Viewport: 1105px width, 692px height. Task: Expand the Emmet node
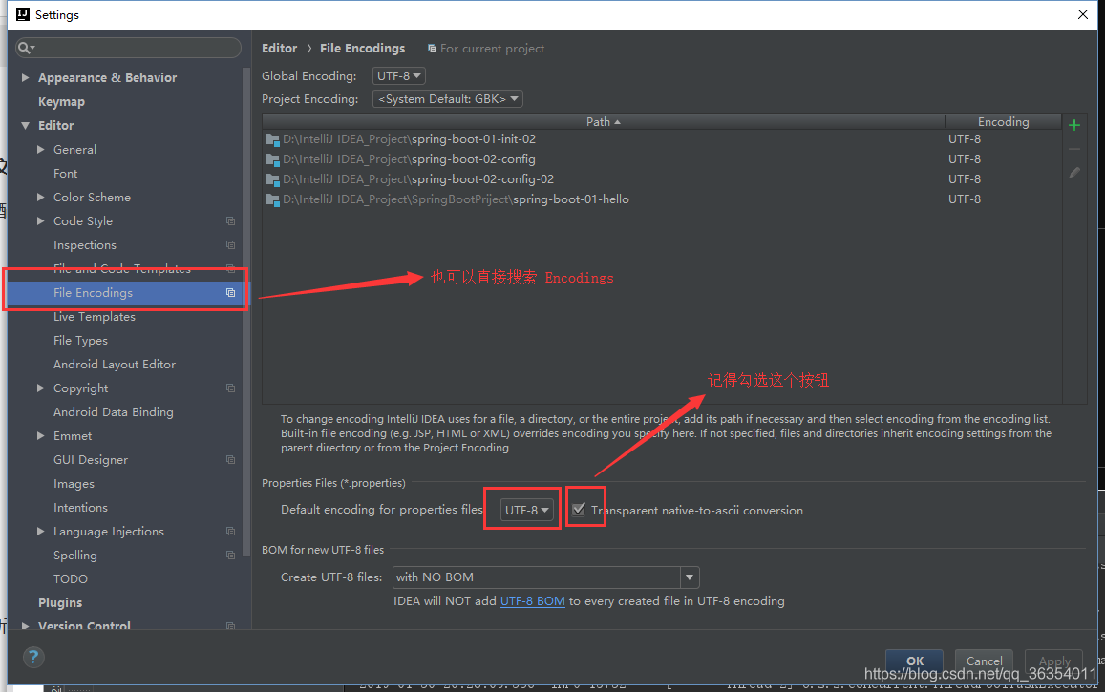[41, 436]
